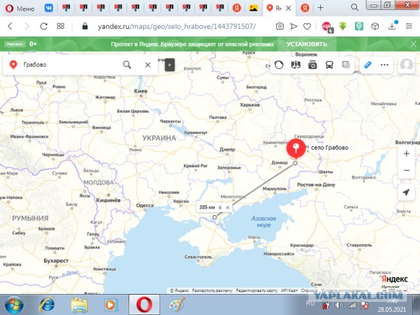
Task: Switch to the VK tab
Action: 49,8
